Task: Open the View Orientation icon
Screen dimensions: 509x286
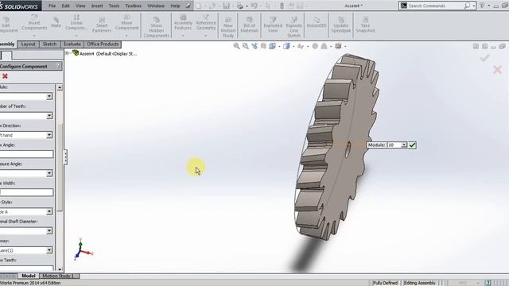Action: click(x=272, y=46)
